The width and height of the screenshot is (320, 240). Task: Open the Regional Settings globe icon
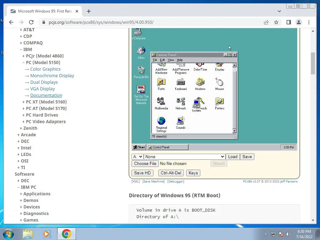coord(161,124)
